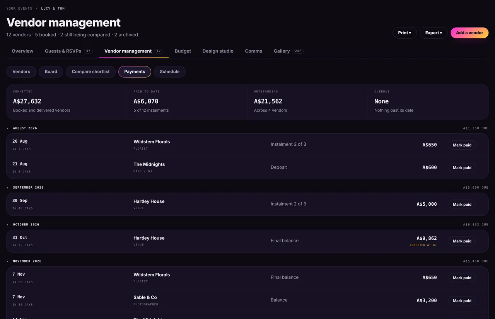Click the Add a vendor button

click(x=469, y=33)
